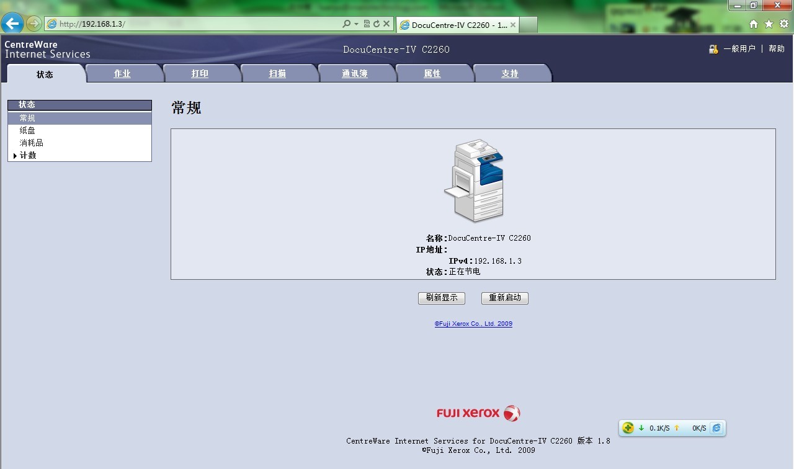Click the IE favicon on the browser tab
The height and width of the screenshot is (469, 794).
(404, 25)
